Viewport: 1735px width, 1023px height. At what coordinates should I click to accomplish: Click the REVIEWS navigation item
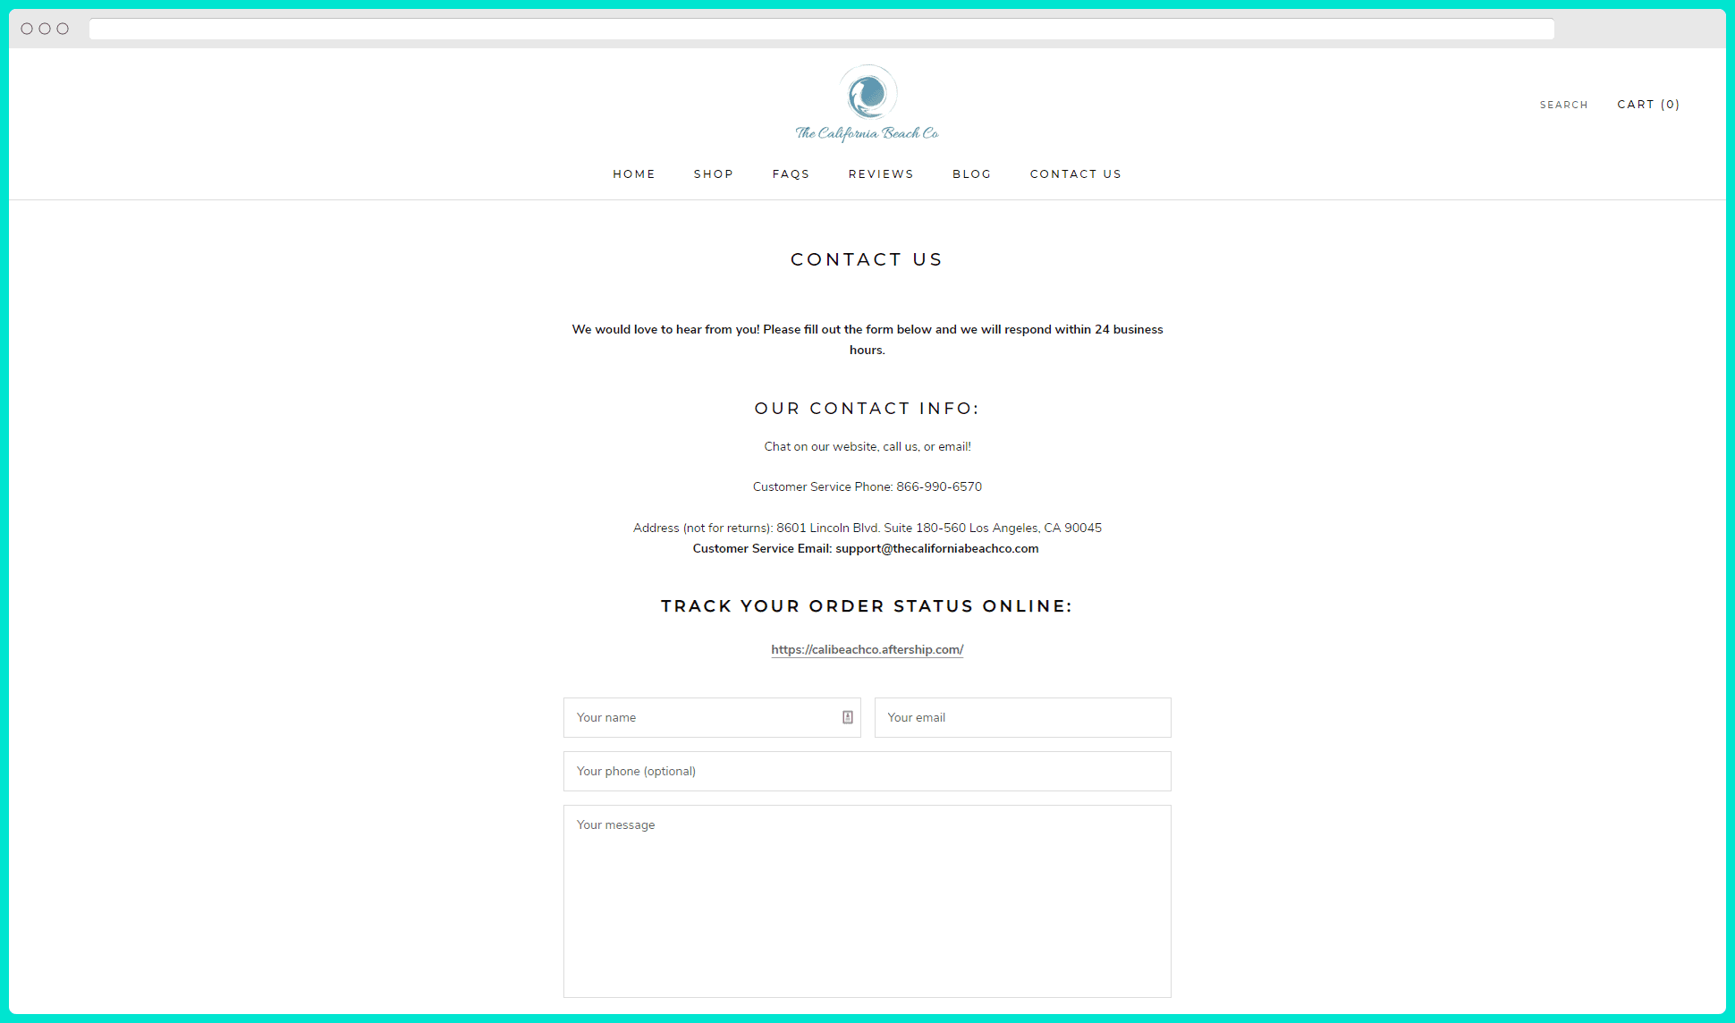[880, 174]
